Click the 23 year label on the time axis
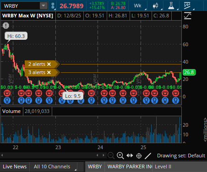 tap(58, 147)
